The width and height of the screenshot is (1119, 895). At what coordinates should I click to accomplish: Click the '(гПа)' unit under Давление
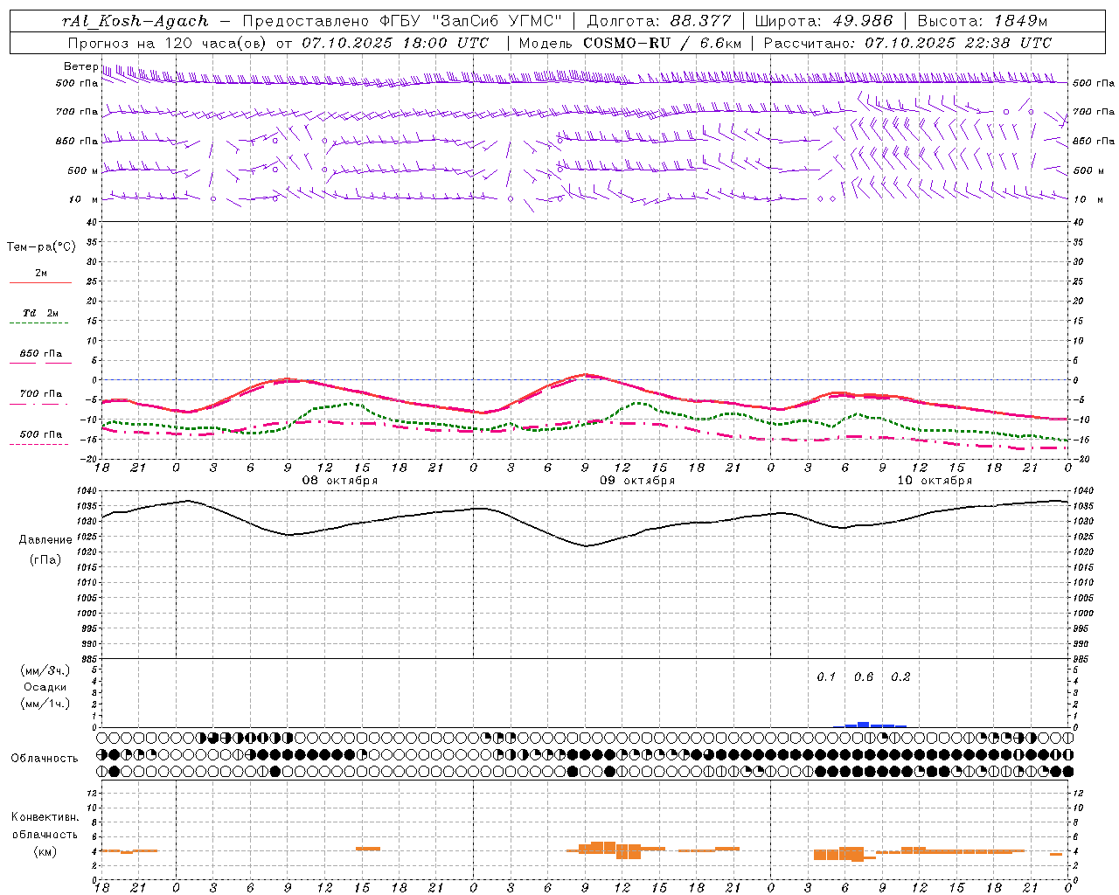point(45,559)
